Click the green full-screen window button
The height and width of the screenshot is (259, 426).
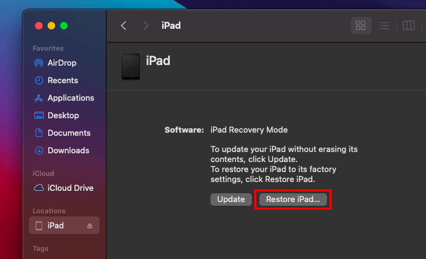pyautogui.click(x=64, y=26)
